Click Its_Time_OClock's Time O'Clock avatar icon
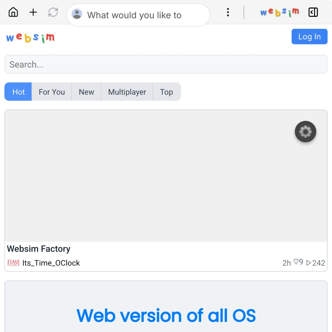 [13, 263]
